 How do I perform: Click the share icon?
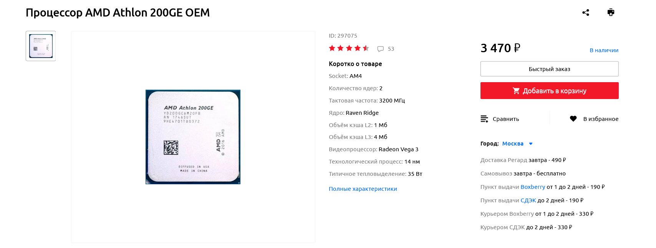pos(585,13)
